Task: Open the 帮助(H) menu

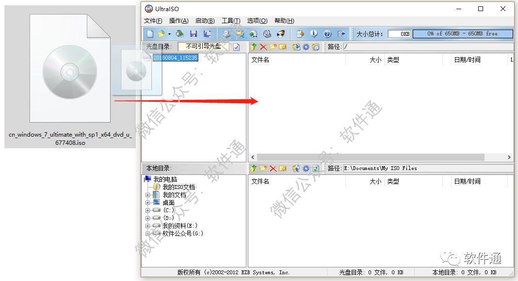Action: pyautogui.click(x=284, y=21)
